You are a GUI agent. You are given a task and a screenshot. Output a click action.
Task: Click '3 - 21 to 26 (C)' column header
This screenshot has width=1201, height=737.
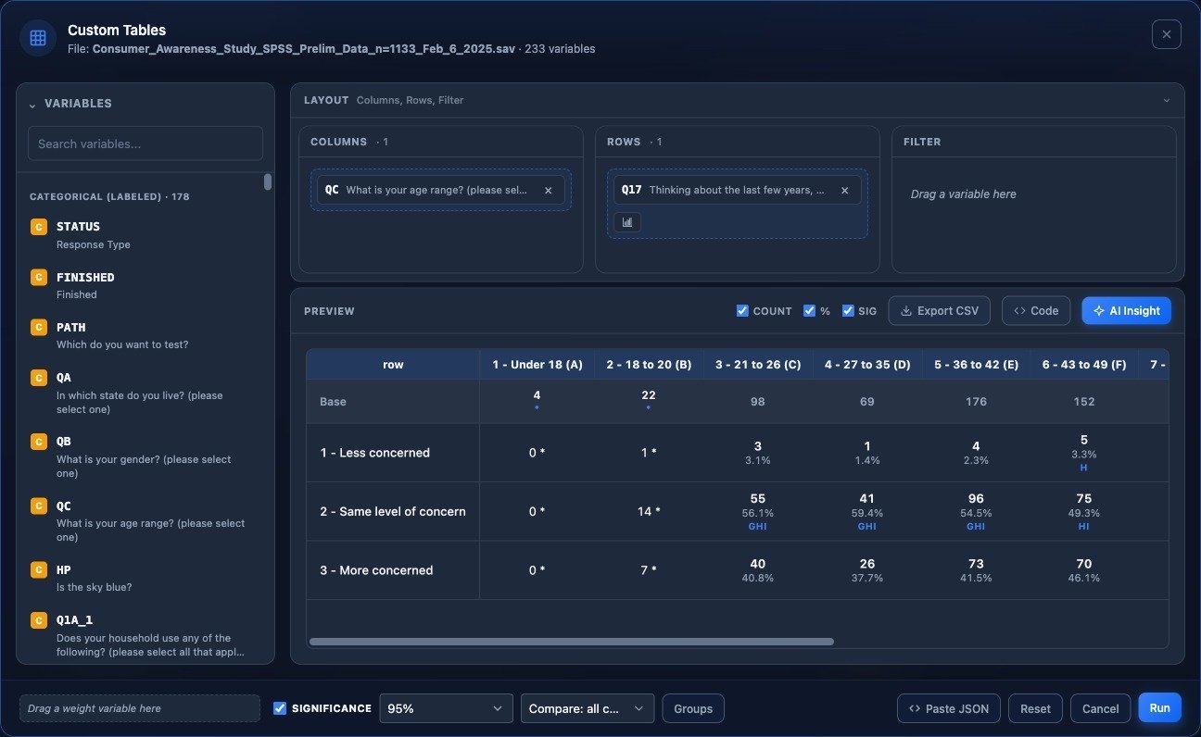[x=758, y=365]
